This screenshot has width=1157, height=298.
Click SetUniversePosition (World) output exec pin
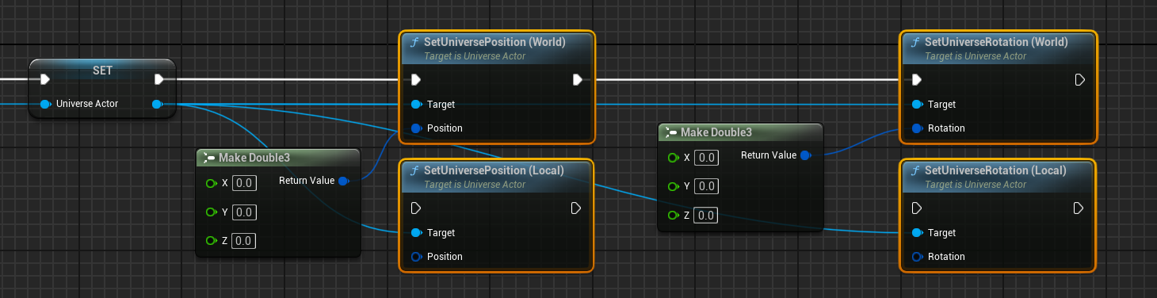(577, 79)
